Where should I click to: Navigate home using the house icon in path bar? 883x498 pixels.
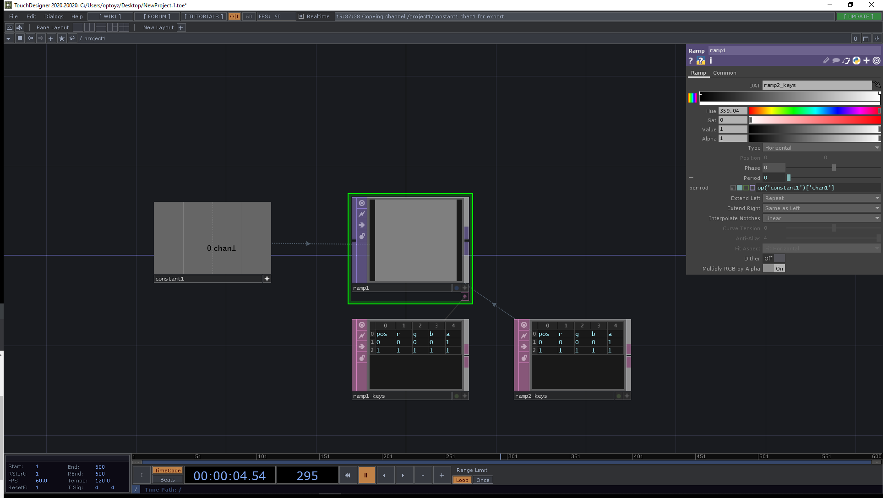[x=72, y=38]
